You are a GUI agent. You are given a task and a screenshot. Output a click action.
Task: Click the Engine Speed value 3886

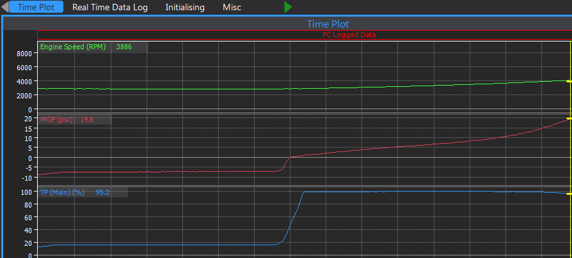point(123,47)
